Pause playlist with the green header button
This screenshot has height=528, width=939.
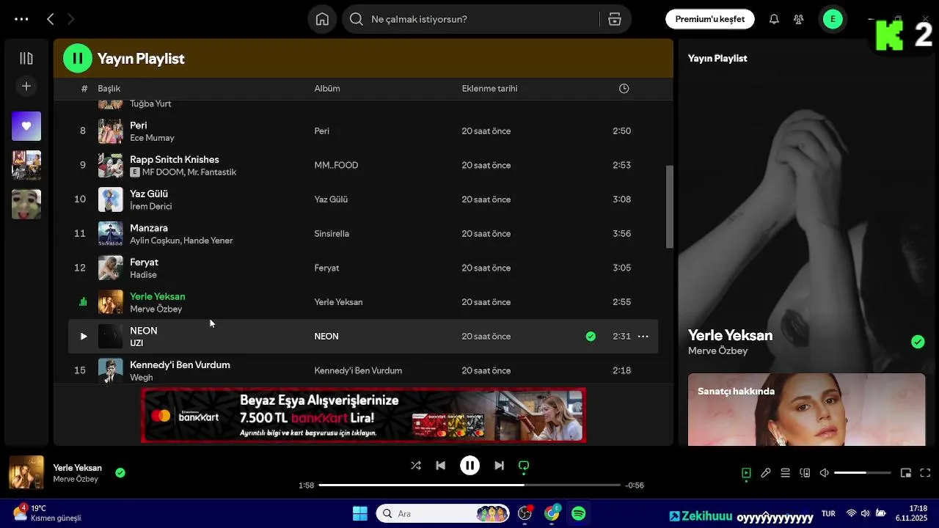coord(78,59)
